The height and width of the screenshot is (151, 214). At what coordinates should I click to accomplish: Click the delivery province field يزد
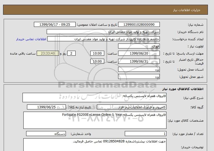click(139, 69)
